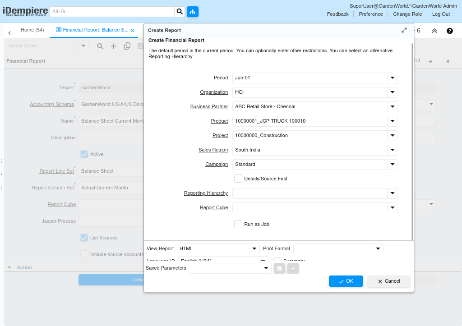Delete saved parameters minus button

coord(293,268)
